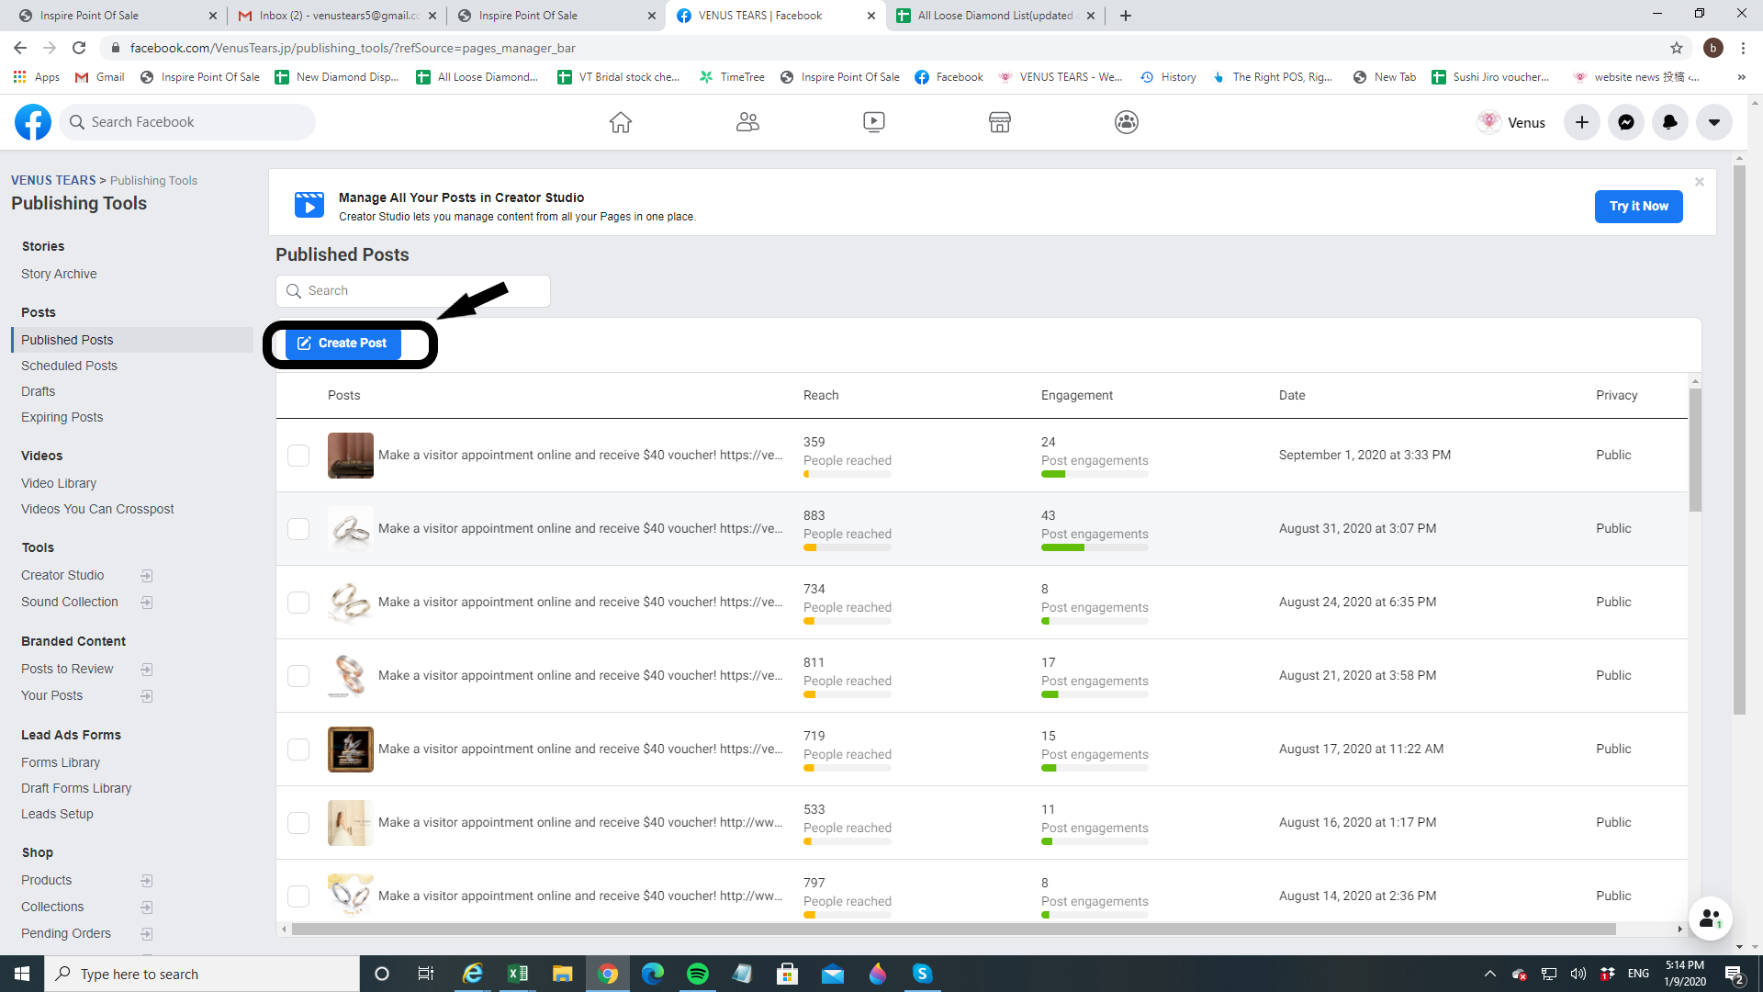Select the August 31, 2020 post checkbox
The image size is (1763, 992).
pos(298,529)
